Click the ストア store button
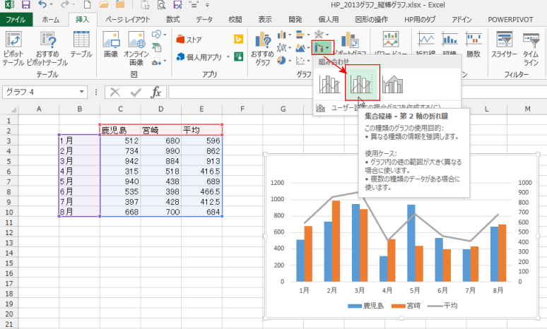This screenshot has width=547, height=329. click(x=189, y=40)
